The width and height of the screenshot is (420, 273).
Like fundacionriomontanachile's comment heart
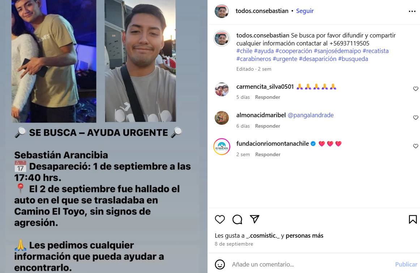(x=415, y=146)
